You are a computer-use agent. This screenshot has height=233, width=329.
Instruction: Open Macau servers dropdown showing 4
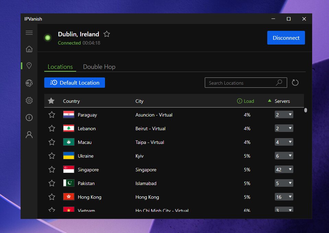[x=284, y=142]
